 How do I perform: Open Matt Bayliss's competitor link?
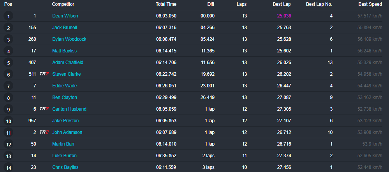click(65, 51)
